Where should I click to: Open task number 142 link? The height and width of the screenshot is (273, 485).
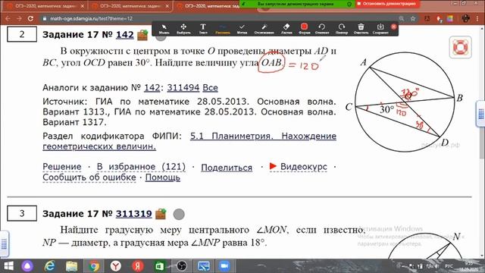pyautogui.click(x=124, y=34)
